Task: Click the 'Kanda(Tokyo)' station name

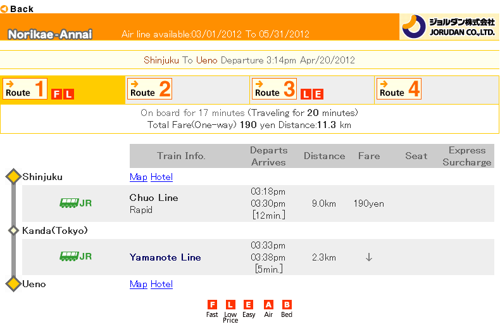Action: (x=55, y=231)
